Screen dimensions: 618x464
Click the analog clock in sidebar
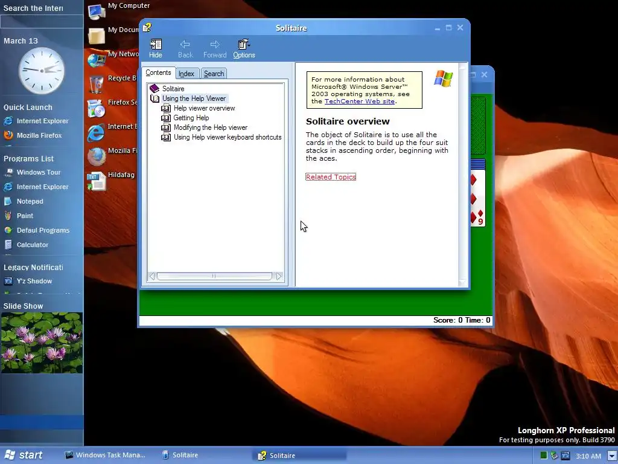[x=42, y=71]
